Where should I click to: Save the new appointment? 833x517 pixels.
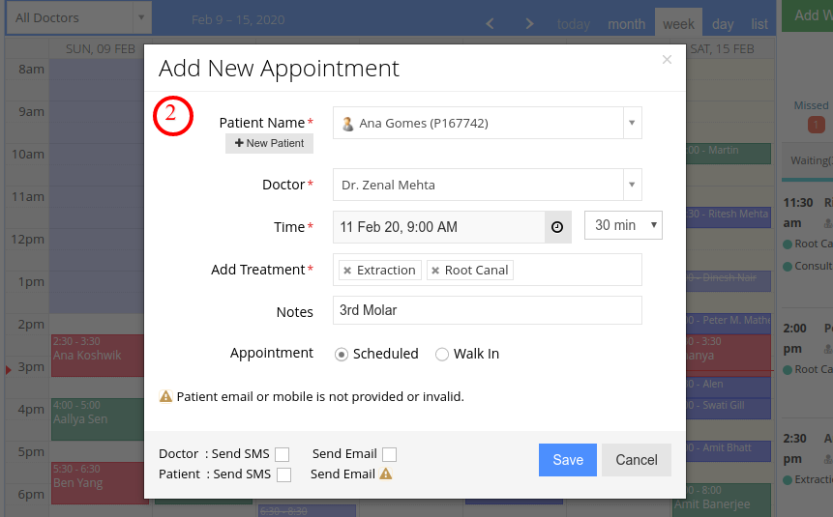pos(567,460)
